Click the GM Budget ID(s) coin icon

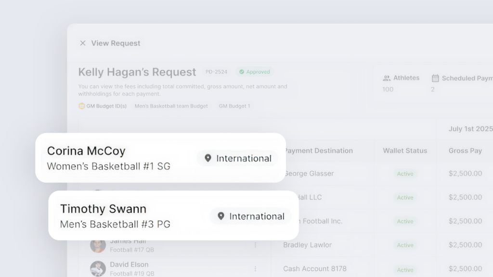[x=81, y=106]
